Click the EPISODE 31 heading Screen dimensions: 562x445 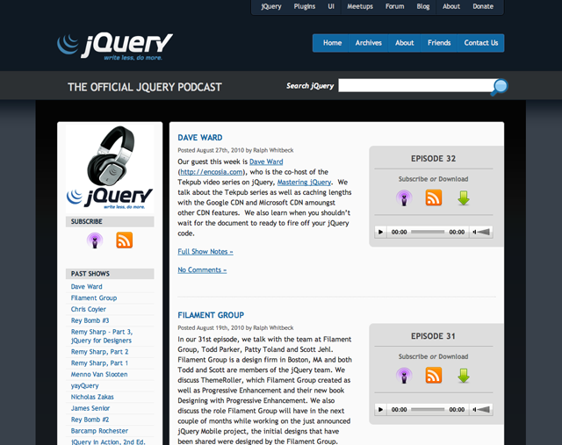click(x=433, y=336)
